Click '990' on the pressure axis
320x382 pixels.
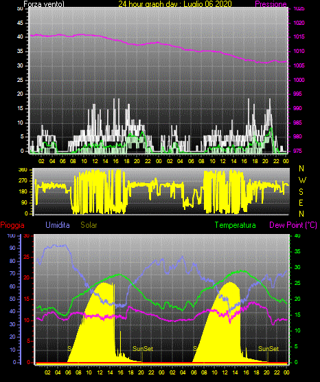[x=297, y=108]
